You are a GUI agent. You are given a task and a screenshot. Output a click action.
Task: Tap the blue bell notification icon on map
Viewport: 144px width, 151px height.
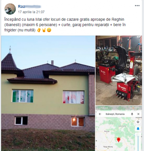pos(138,129)
